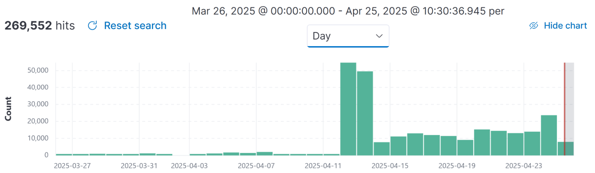Image resolution: width=595 pixels, height=173 pixels.
Task: Click the 269,552 hits counter
Action: tap(39, 26)
